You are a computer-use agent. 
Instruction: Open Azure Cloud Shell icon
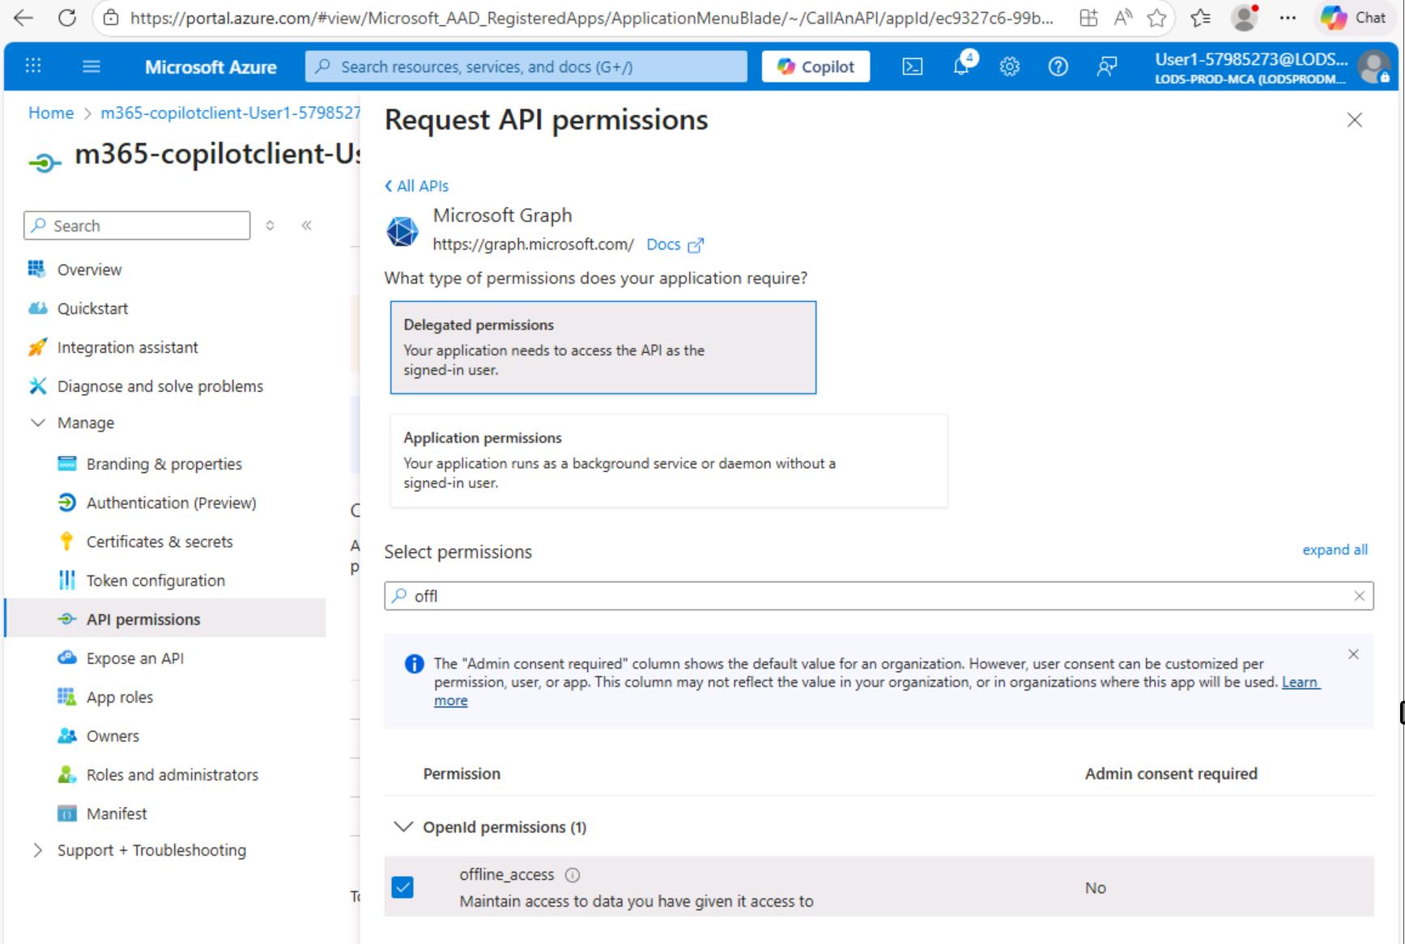912,67
